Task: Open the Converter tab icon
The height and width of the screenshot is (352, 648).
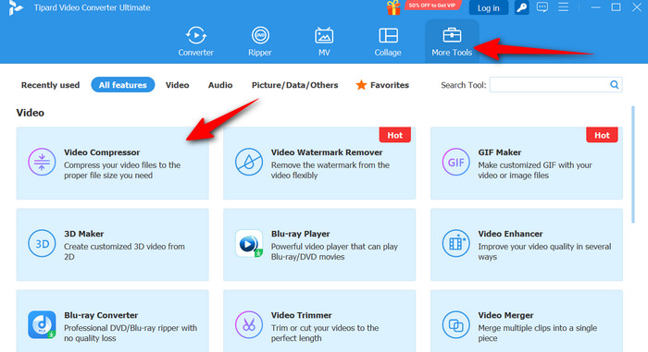Action: point(195,35)
